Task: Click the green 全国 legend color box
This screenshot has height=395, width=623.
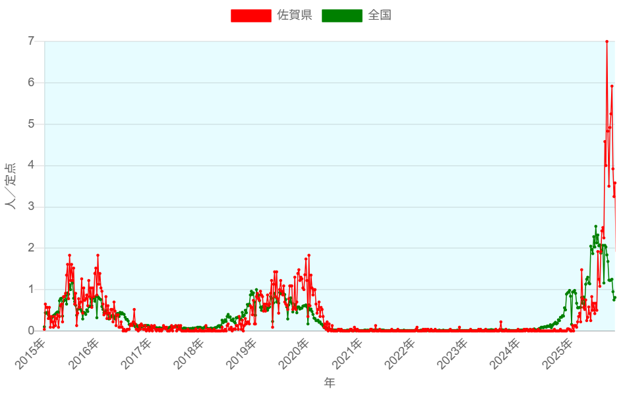Action: point(341,15)
